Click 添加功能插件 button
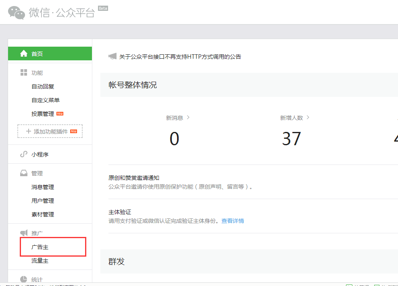Image resolution: width=398 pixels, height=286 pixels. click(50, 132)
